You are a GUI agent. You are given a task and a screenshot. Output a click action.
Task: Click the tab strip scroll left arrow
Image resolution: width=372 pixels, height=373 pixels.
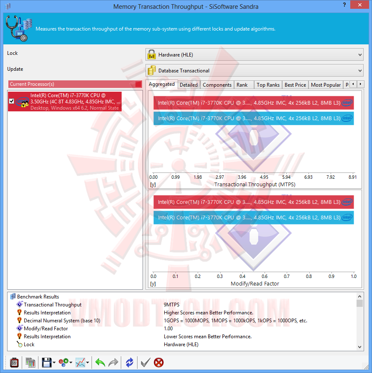tap(353, 84)
